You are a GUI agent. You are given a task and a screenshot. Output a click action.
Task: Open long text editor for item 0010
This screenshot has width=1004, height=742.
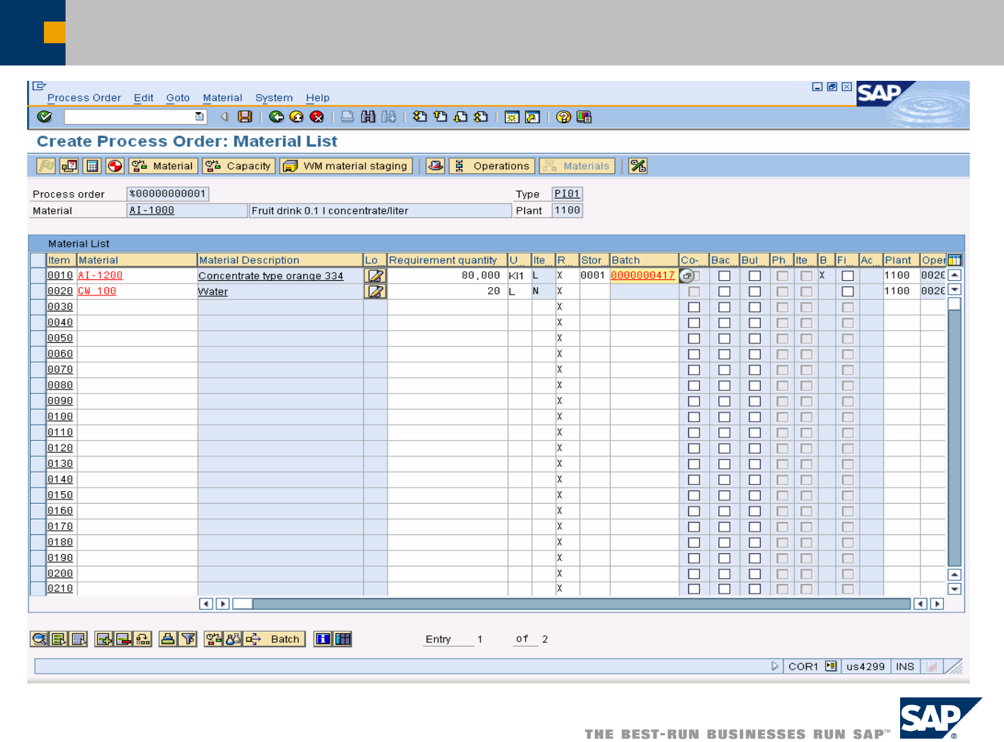pyautogui.click(x=375, y=276)
